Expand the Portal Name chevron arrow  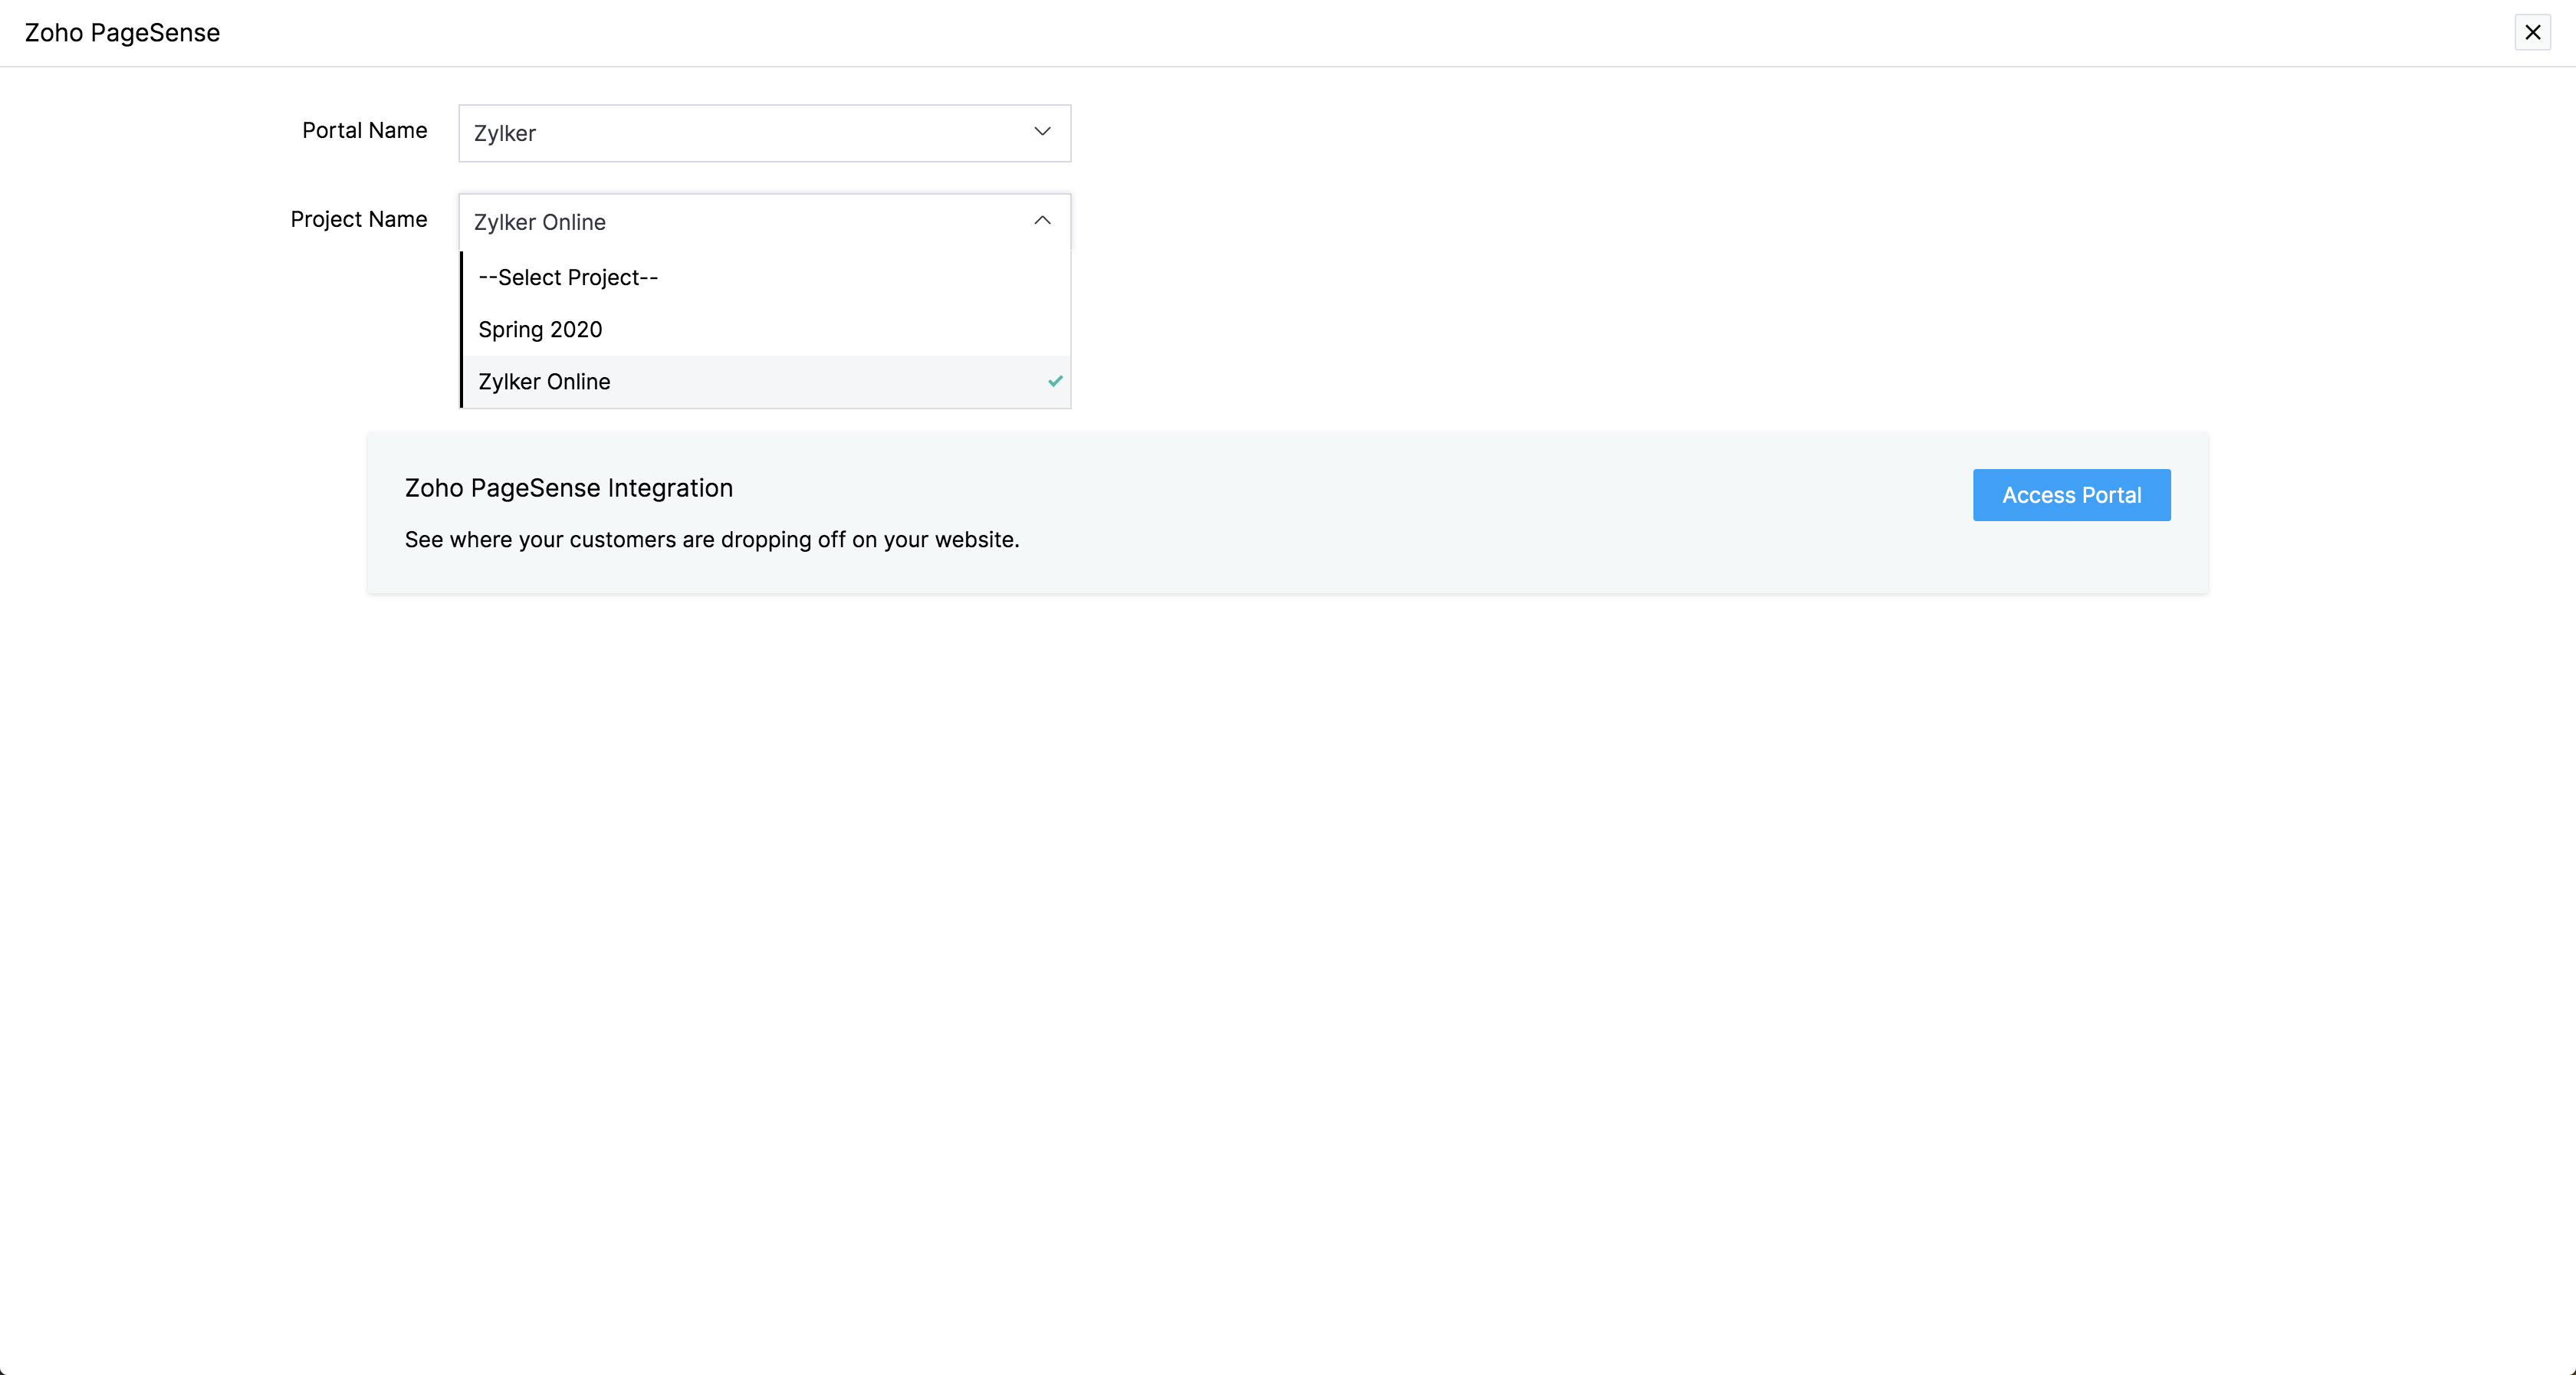(x=1042, y=132)
